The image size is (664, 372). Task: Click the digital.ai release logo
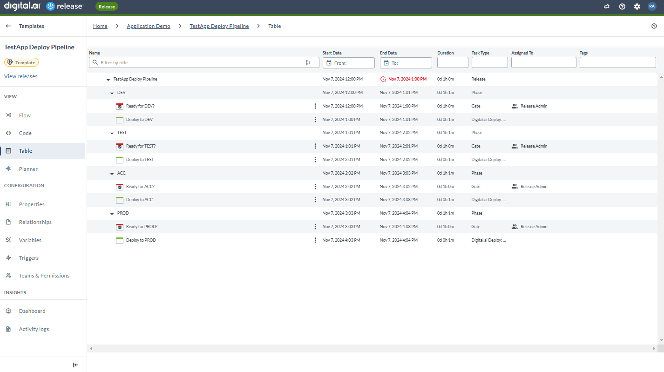coord(44,7)
